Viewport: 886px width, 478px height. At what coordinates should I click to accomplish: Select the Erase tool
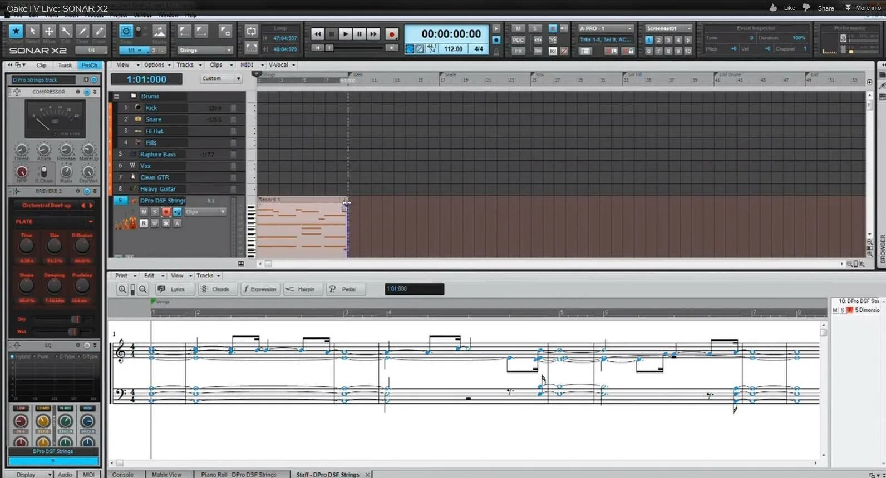click(99, 32)
